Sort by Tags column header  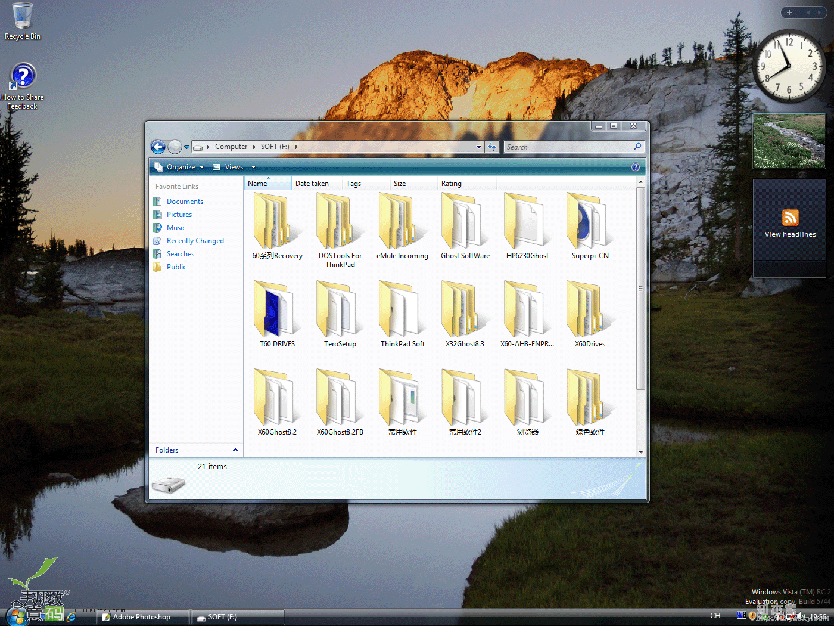click(366, 184)
